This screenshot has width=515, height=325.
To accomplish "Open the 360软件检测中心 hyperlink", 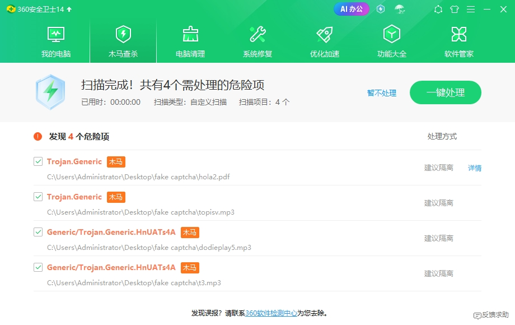I will [x=271, y=313].
